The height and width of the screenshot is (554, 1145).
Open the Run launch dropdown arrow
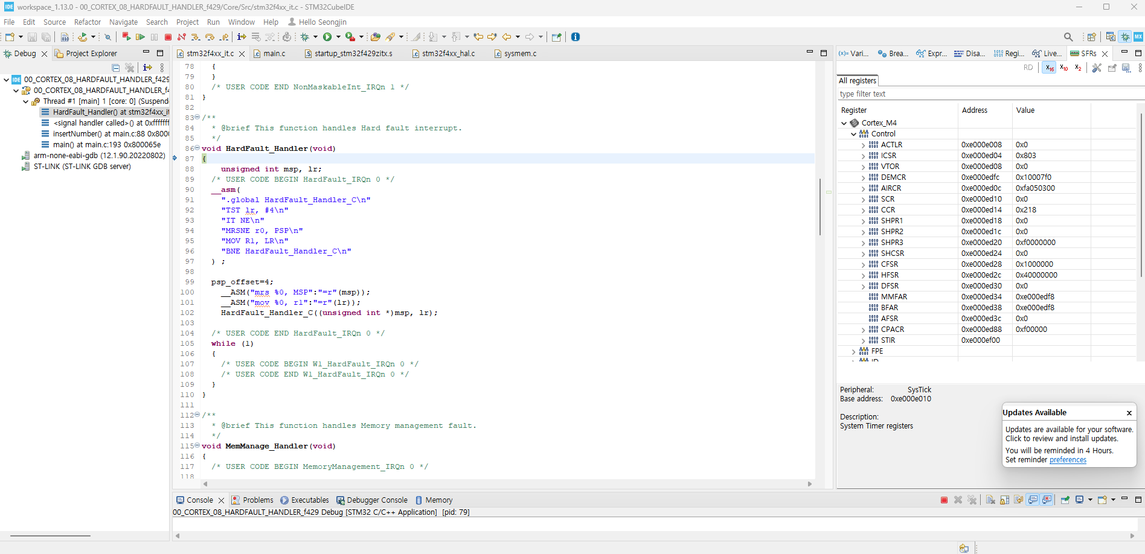pyautogui.click(x=338, y=37)
